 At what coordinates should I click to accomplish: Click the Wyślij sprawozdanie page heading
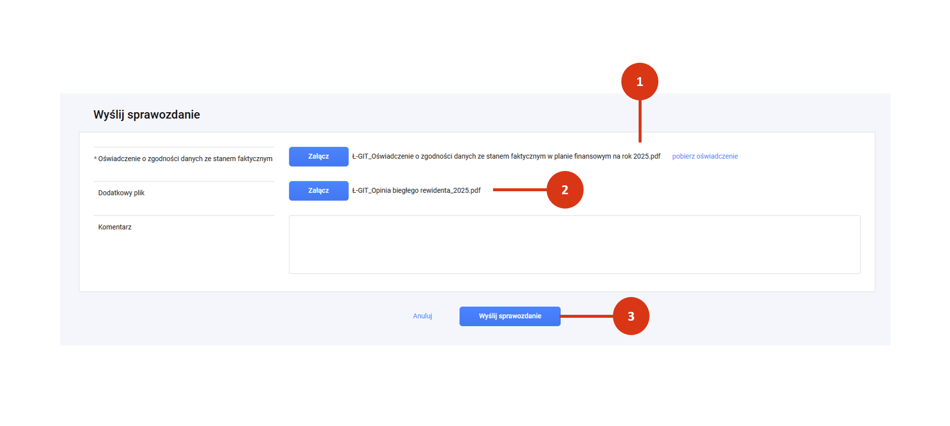point(147,115)
